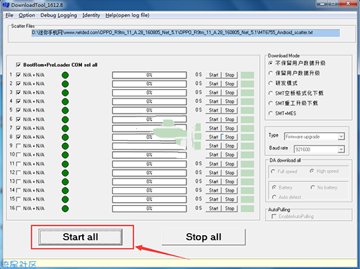
Task: Uncheck port 5 checkbox
Action: [x=18, y=110]
